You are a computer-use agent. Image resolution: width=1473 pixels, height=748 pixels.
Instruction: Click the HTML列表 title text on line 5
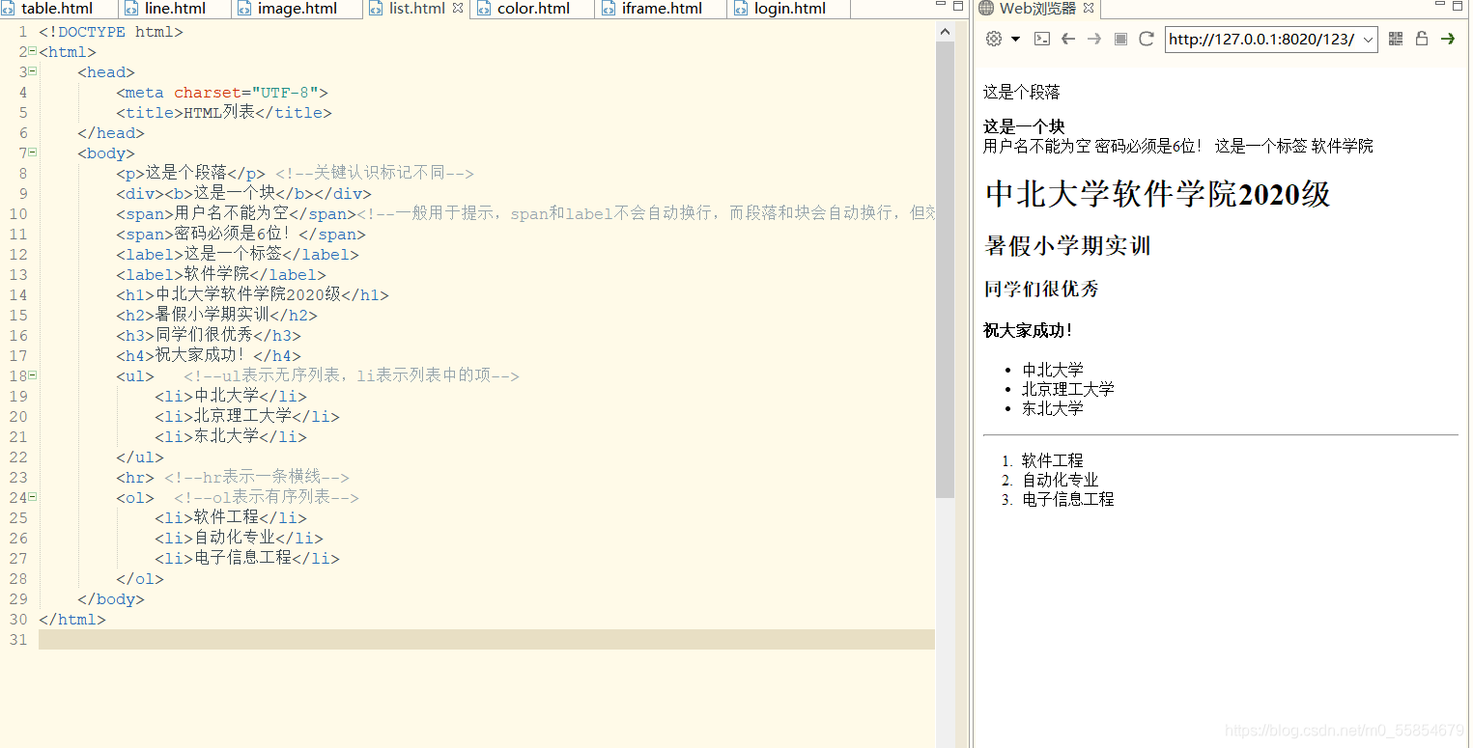(x=219, y=112)
